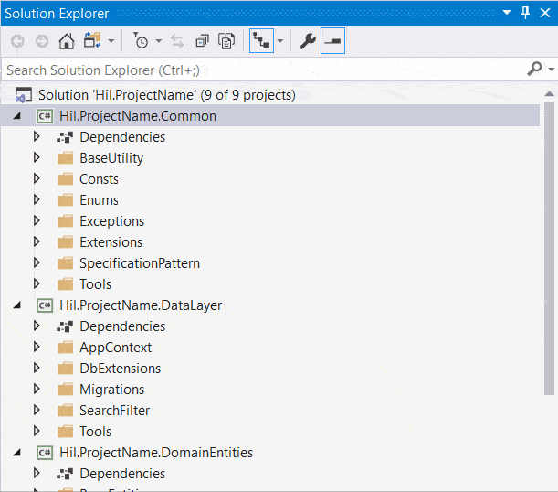Screen dimensions: 558x492
Task: Click the BaseUtility folder icon
Action: click(66, 158)
